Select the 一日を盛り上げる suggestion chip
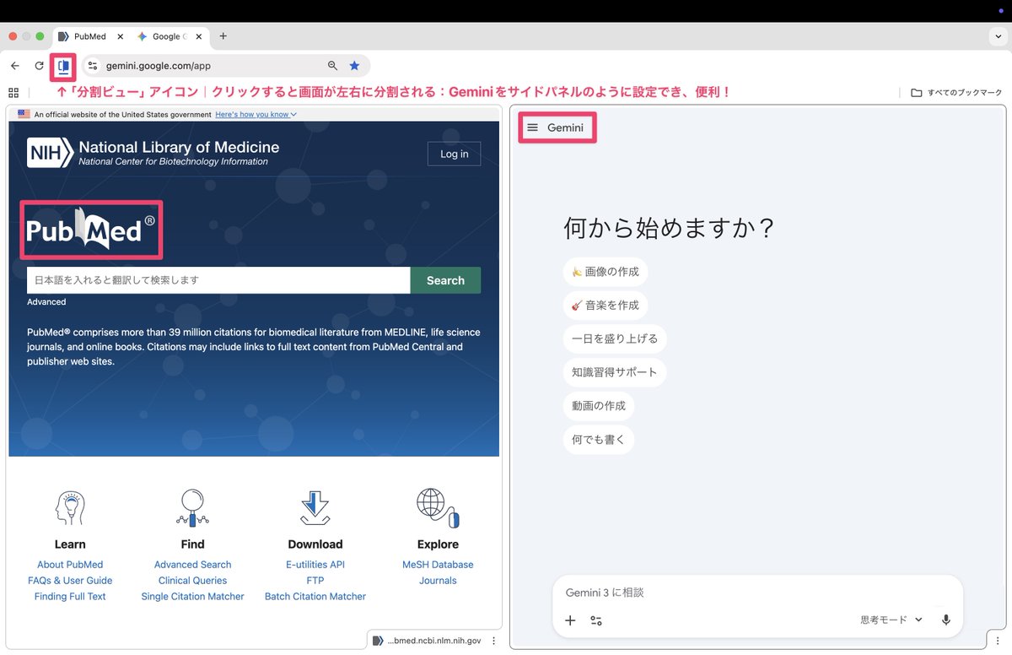1012x655 pixels. (615, 338)
